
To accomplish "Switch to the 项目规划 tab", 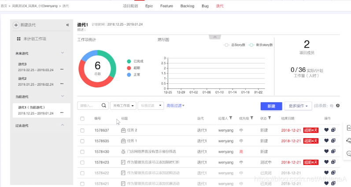I will (x=130, y=6).
